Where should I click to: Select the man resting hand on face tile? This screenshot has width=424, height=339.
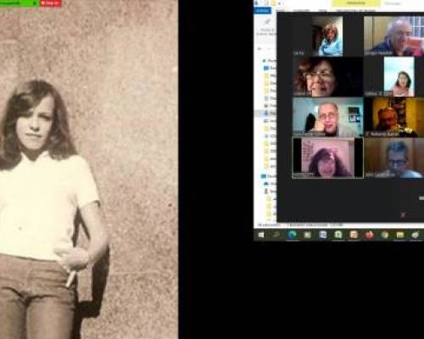click(327, 117)
